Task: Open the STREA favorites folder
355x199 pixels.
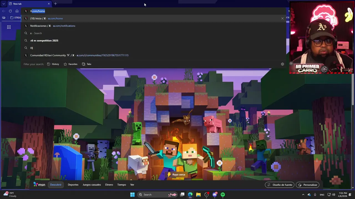Action: (x=15, y=18)
